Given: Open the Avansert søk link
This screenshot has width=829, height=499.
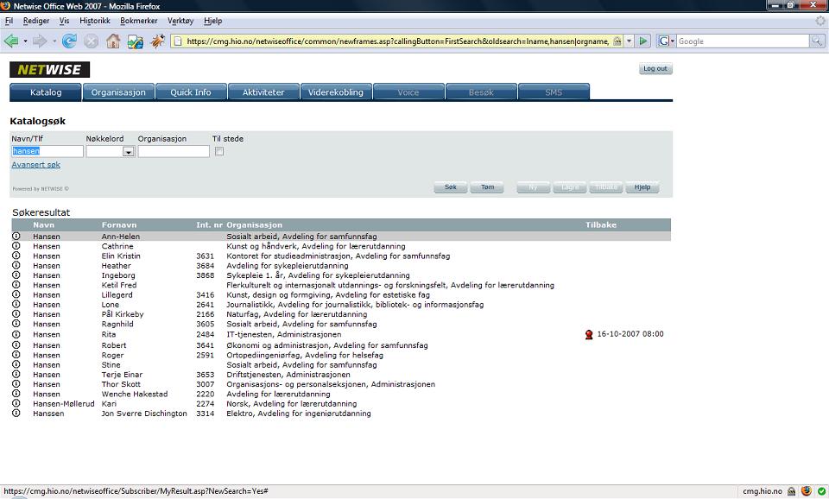Looking at the screenshot, I should coord(36,164).
